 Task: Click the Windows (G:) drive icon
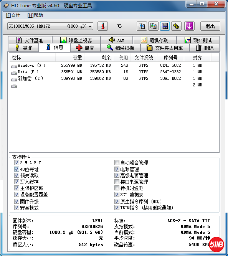(x=14, y=66)
